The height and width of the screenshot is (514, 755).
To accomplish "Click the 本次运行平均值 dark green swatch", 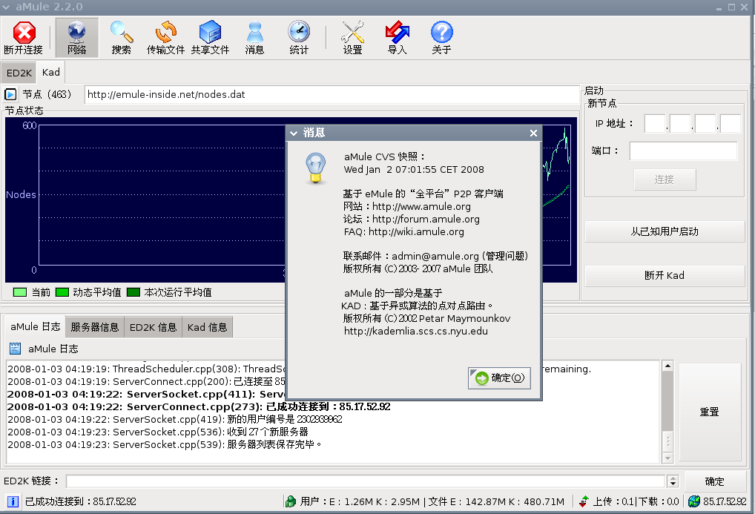I will pos(133,292).
